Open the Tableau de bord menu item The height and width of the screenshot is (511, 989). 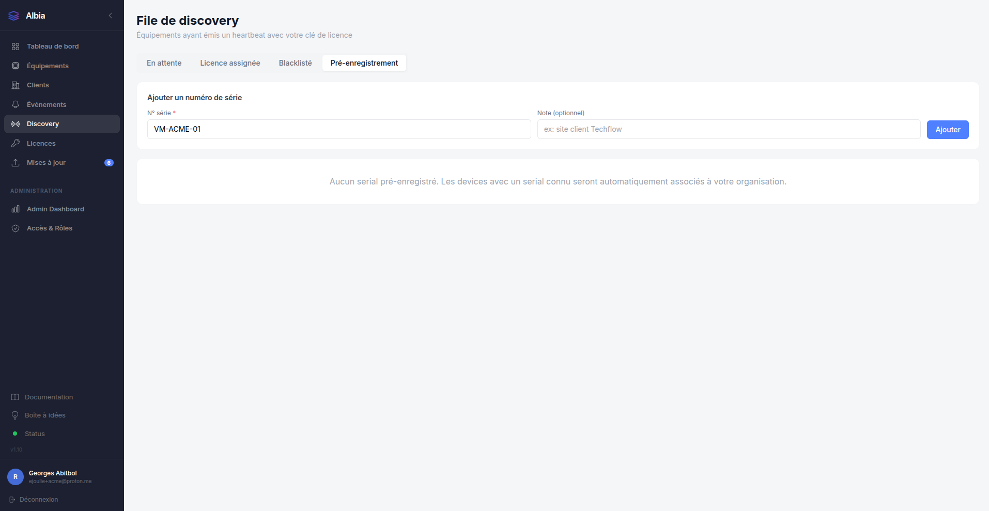pos(62,47)
